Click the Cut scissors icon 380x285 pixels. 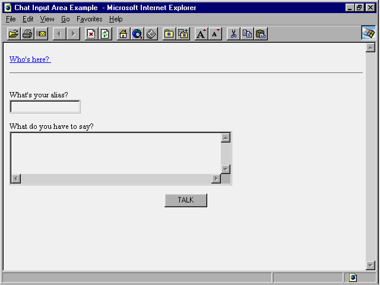[233, 34]
